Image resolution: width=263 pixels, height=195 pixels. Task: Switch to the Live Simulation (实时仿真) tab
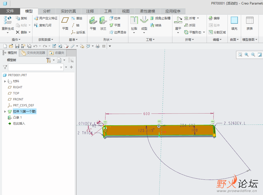[x=68, y=11]
